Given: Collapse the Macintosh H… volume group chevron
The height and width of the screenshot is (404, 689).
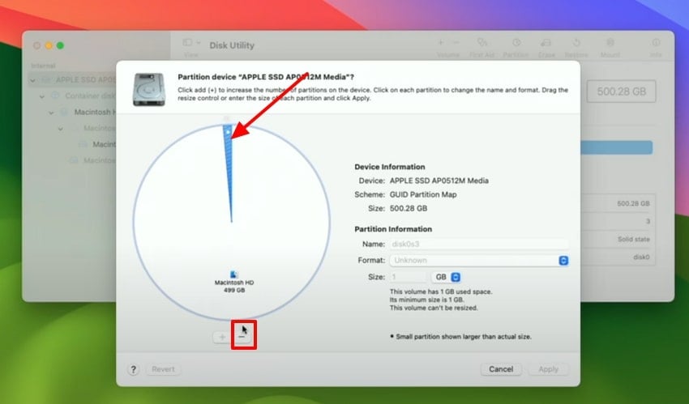Looking at the screenshot, I should click(x=51, y=113).
